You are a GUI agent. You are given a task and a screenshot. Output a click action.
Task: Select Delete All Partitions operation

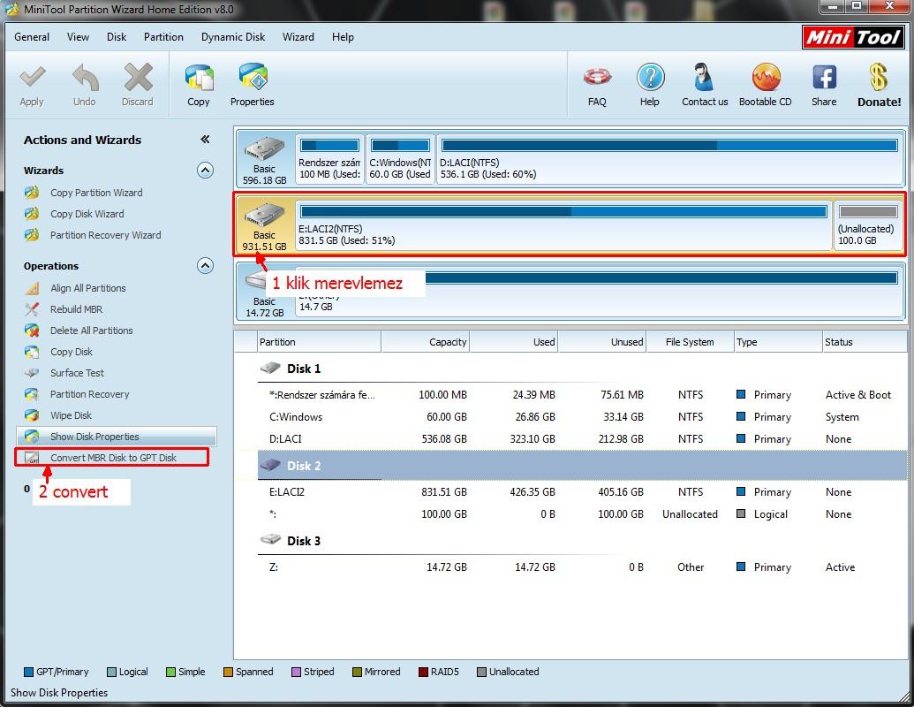click(92, 331)
